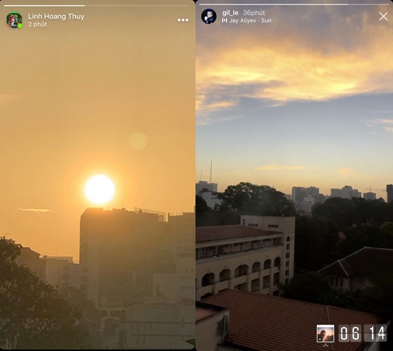Click the Linh Hoang Thuy name
Image resolution: width=393 pixels, height=351 pixels.
tap(56, 16)
